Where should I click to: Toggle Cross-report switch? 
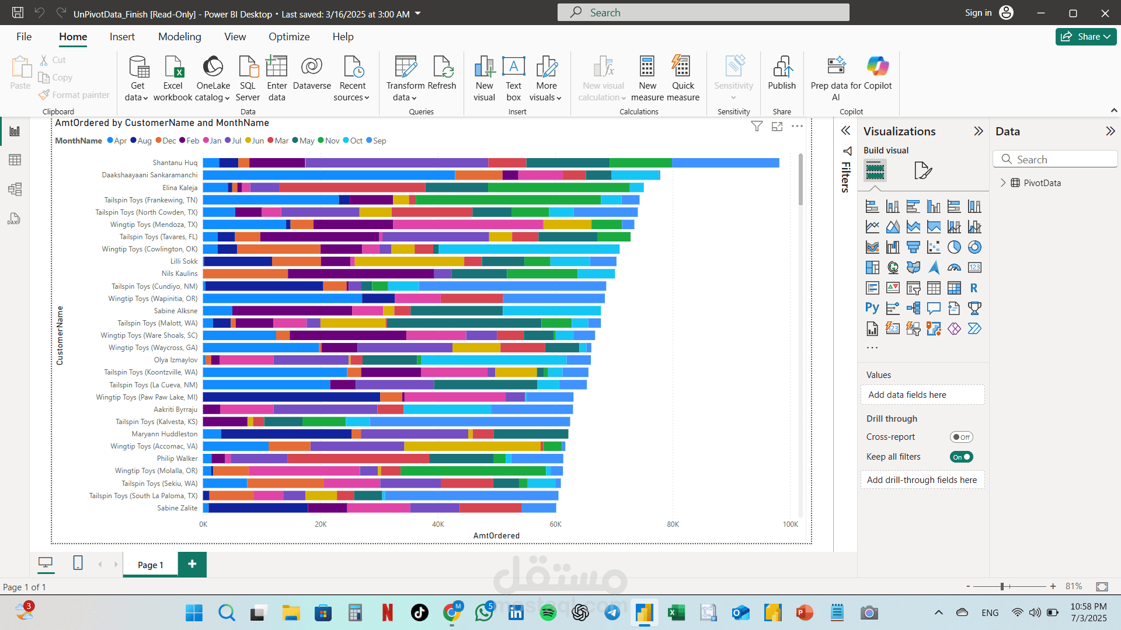pos(962,437)
